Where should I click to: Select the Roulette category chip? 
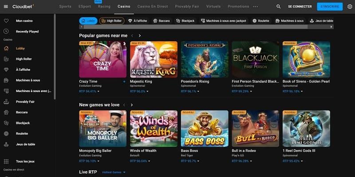261,21
